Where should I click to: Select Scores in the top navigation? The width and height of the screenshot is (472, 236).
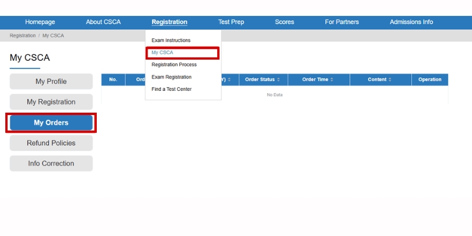coord(284,22)
